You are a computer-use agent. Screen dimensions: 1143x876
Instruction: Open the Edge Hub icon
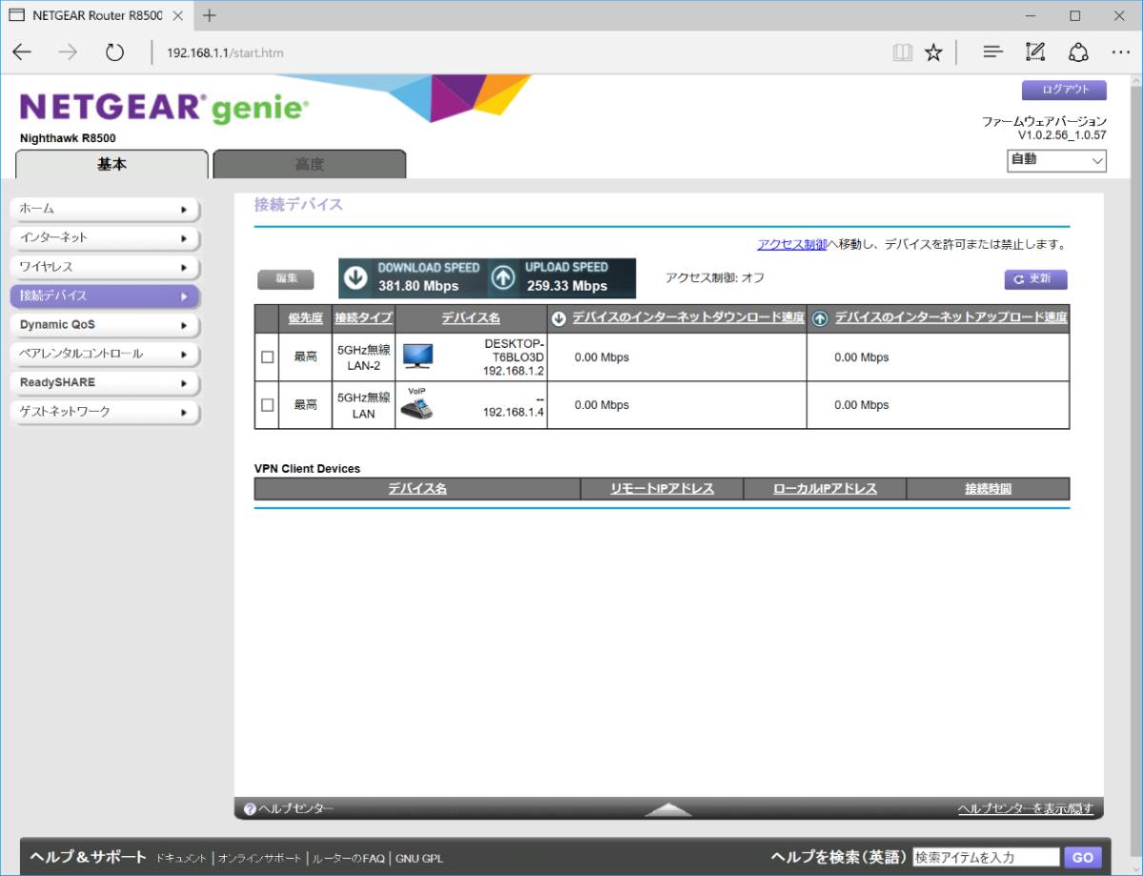[x=993, y=52]
